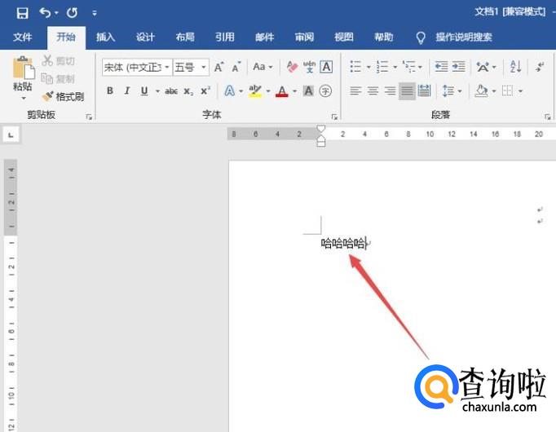Switch to the 布局 tab
Screen dimensions: 556x432
tap(185, 37)
